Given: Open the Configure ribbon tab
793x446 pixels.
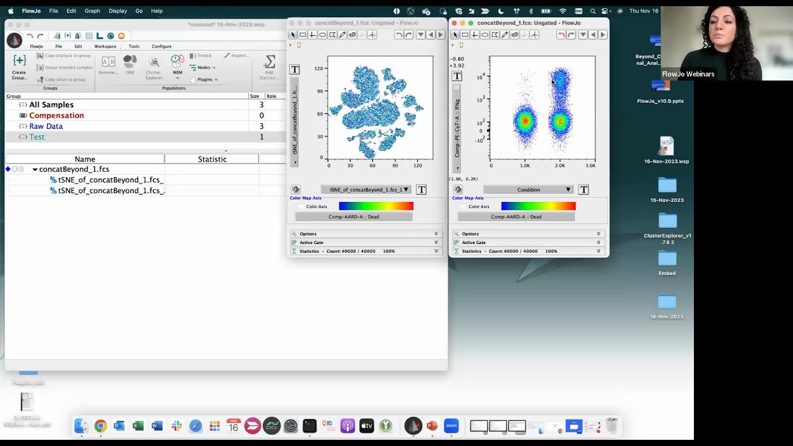Looking at the screenshot, I should (162, 46).
